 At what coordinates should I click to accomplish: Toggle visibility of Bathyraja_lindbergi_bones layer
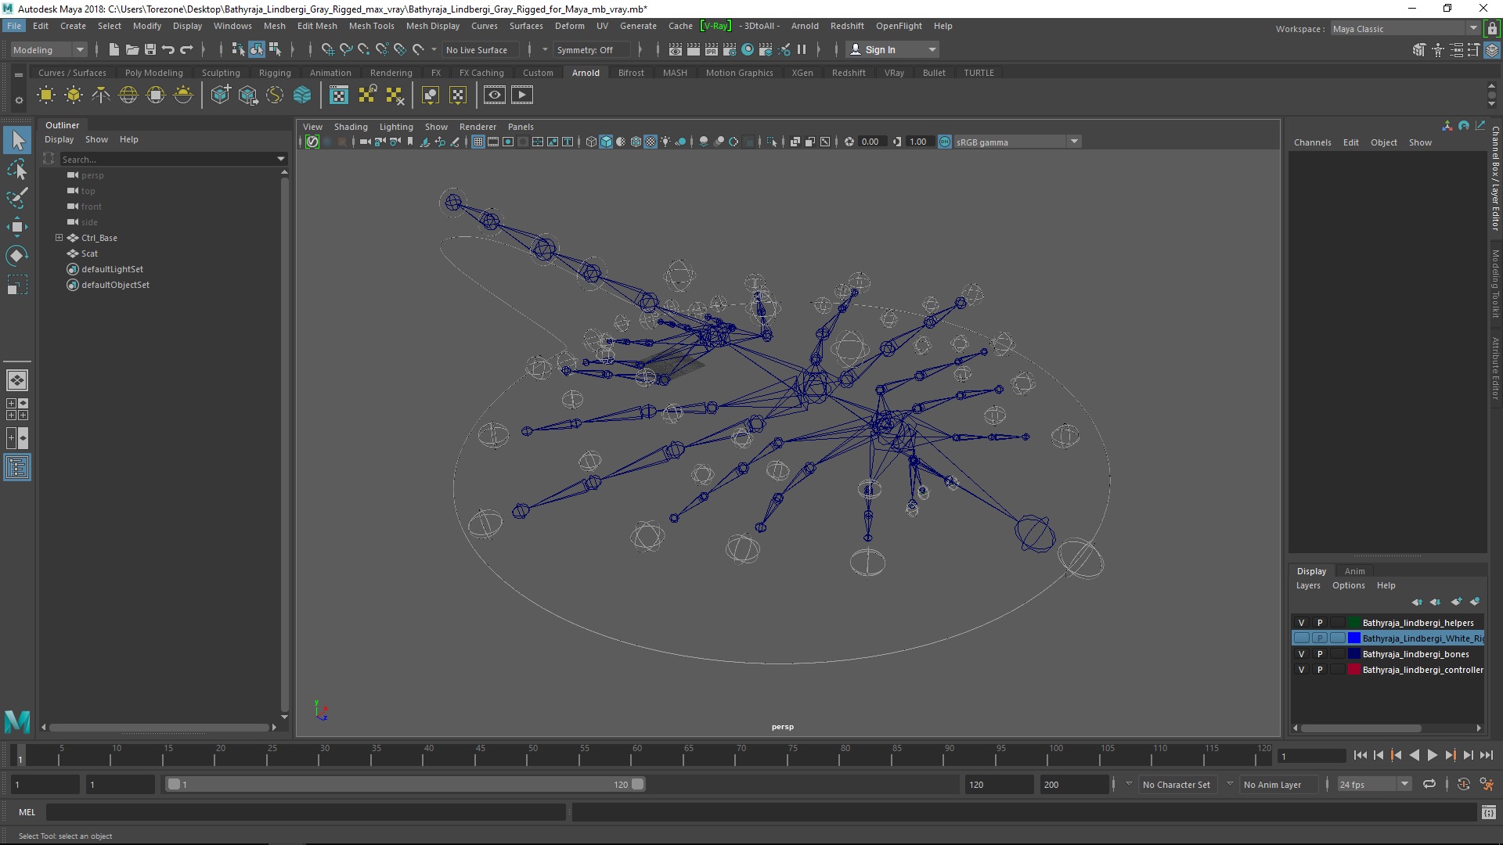click(x=1301, y=653)
